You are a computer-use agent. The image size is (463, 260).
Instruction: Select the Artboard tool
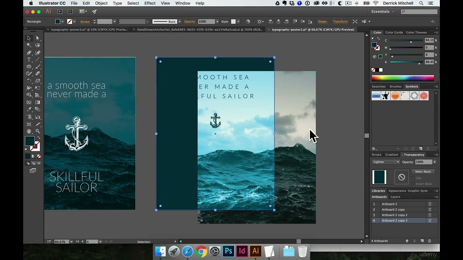[x=29, y=124]
